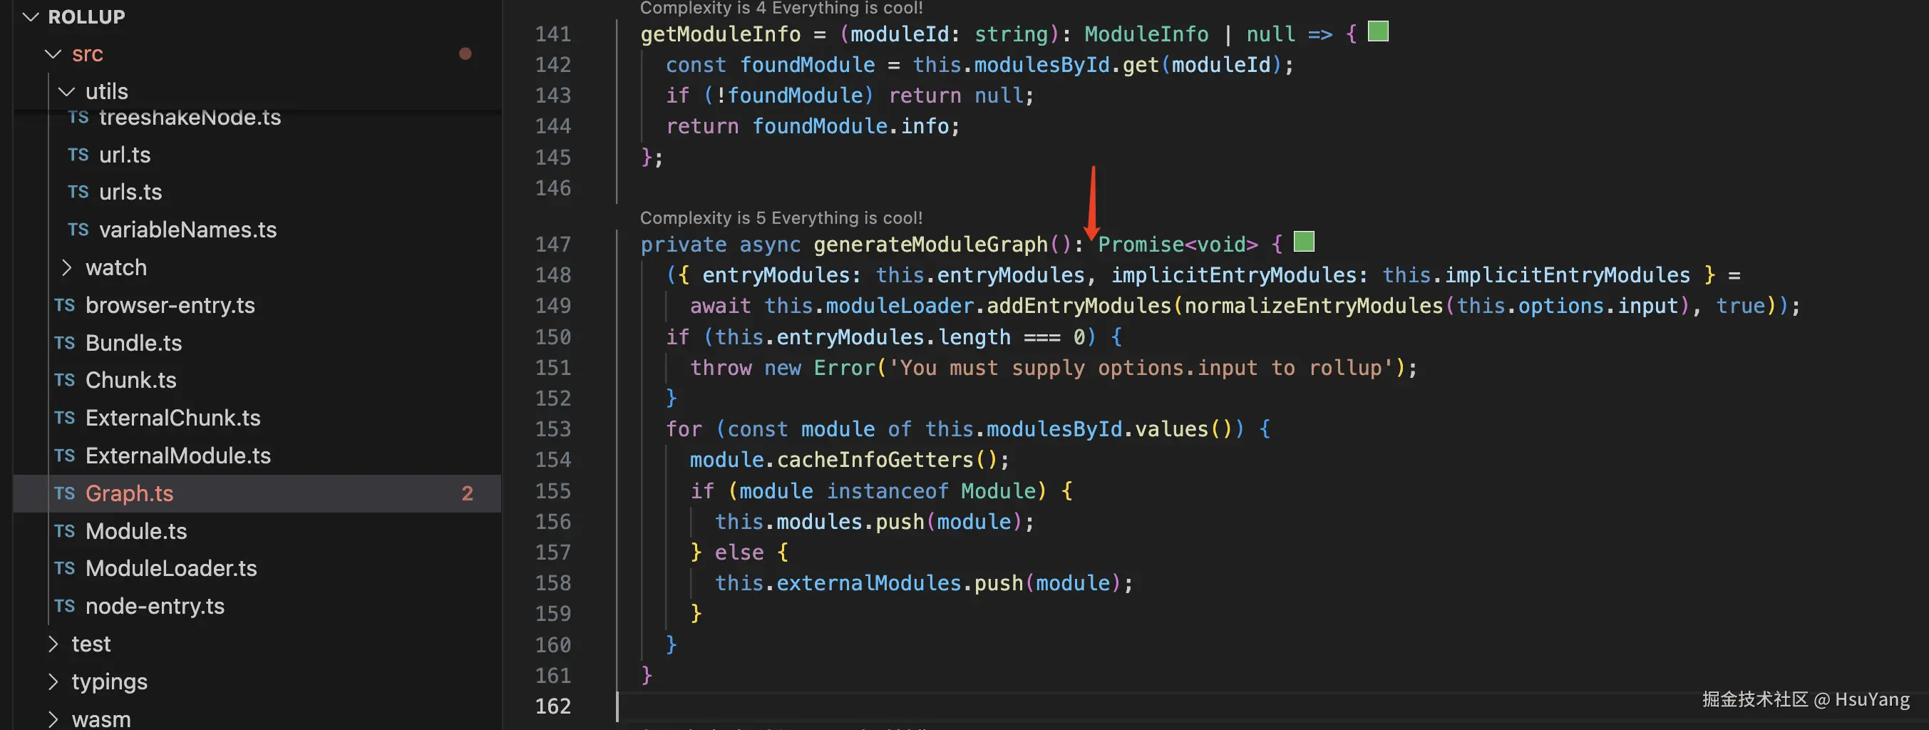Screen dimensions: 1929x730
Task: Click instanceof keyword on line 155
Action: (x=888, y=491)
